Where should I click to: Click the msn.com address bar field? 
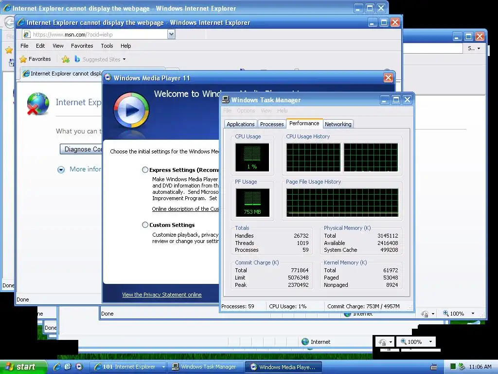tap(99, 35)
